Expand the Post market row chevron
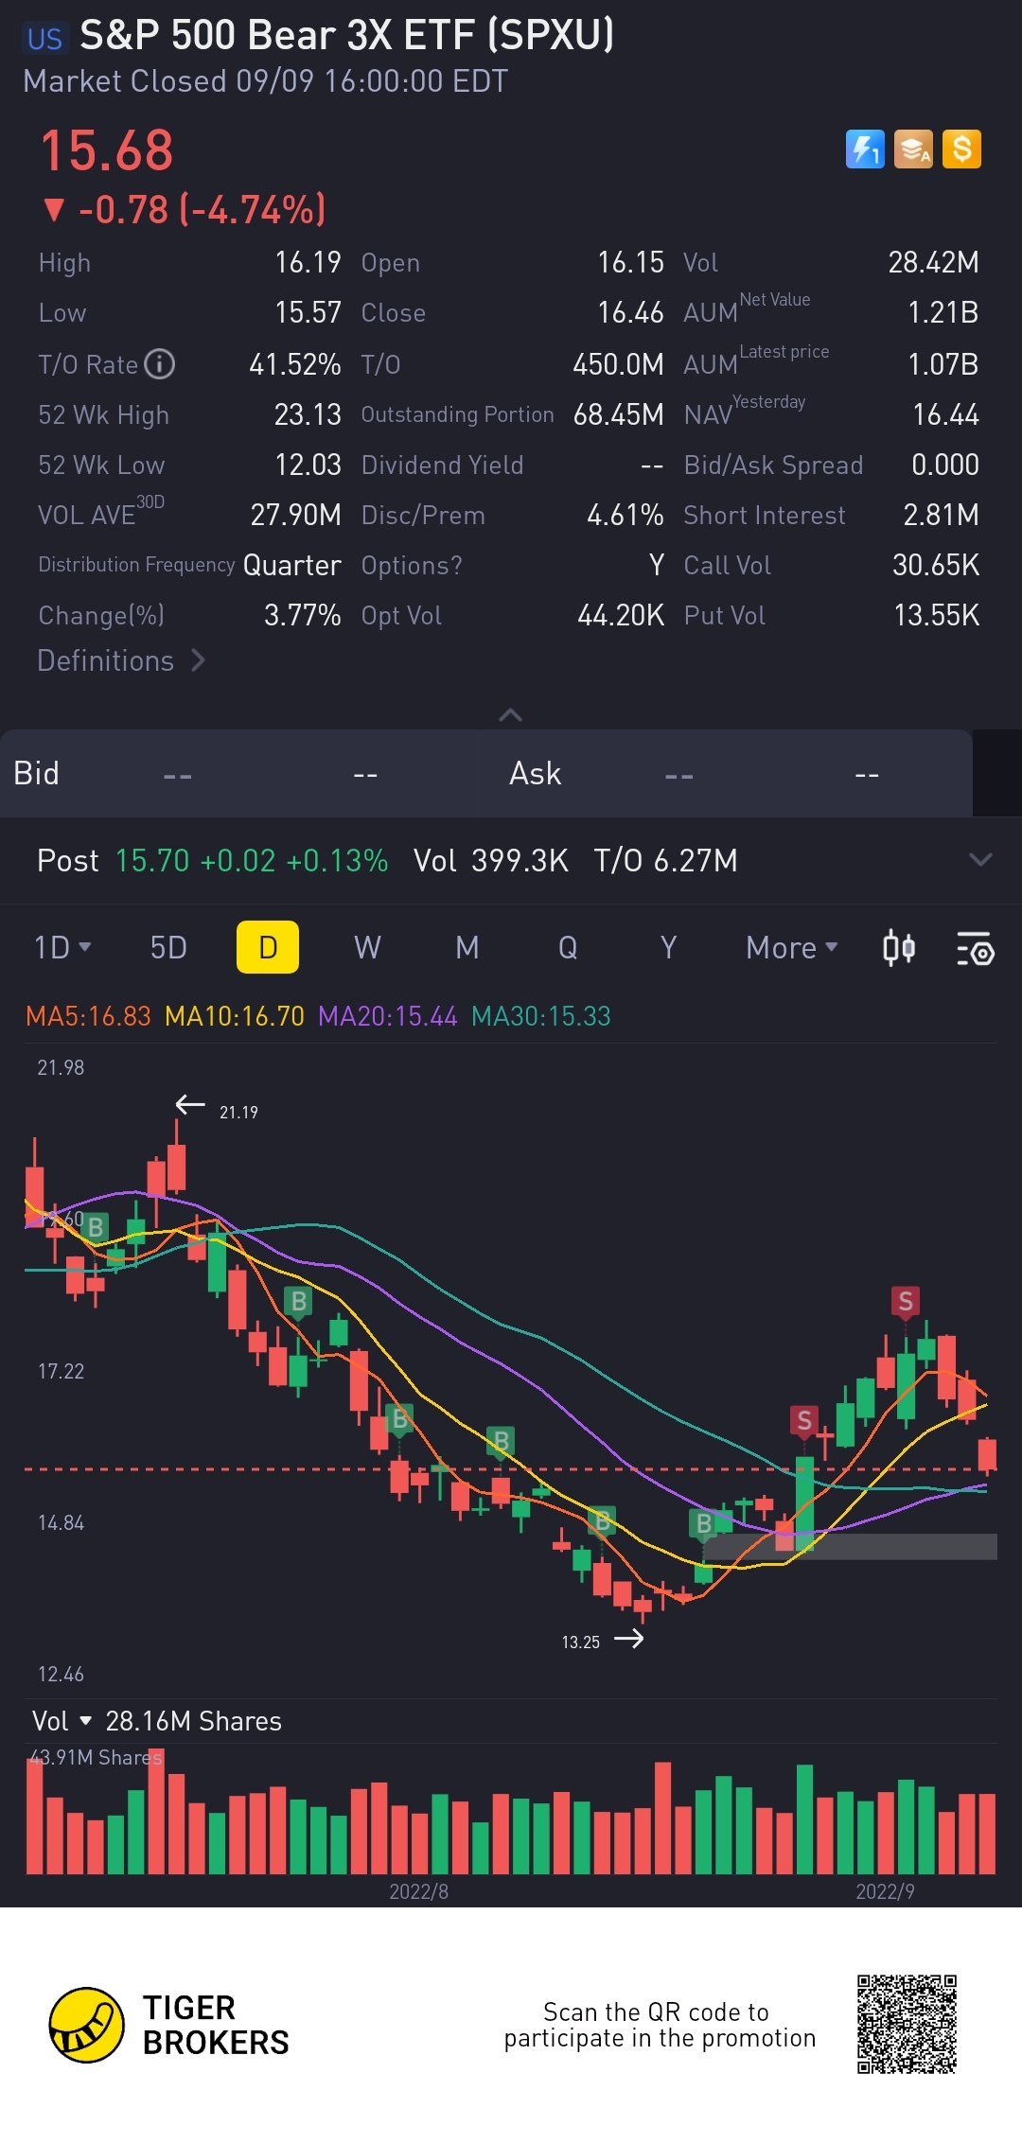The image size is (1022, 2143). (980, 859)
